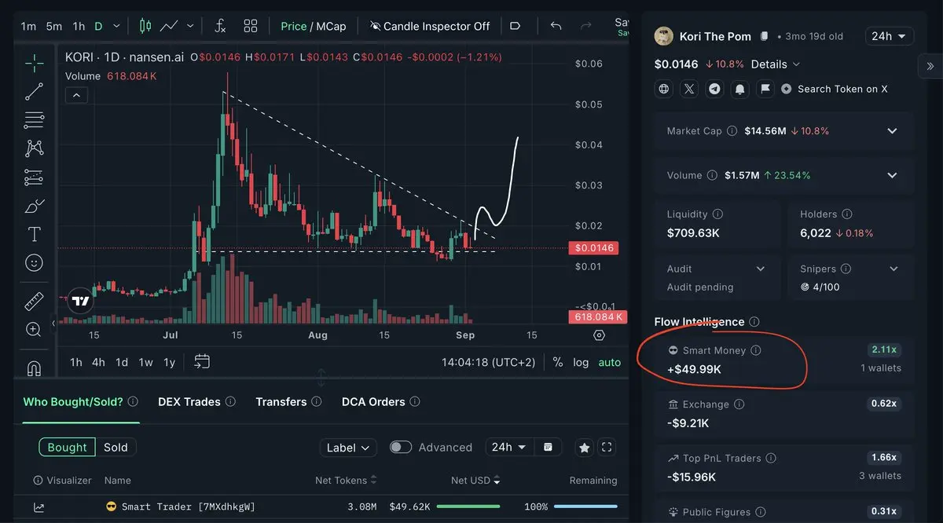Select the brush drawing tool

click(34, 207)
